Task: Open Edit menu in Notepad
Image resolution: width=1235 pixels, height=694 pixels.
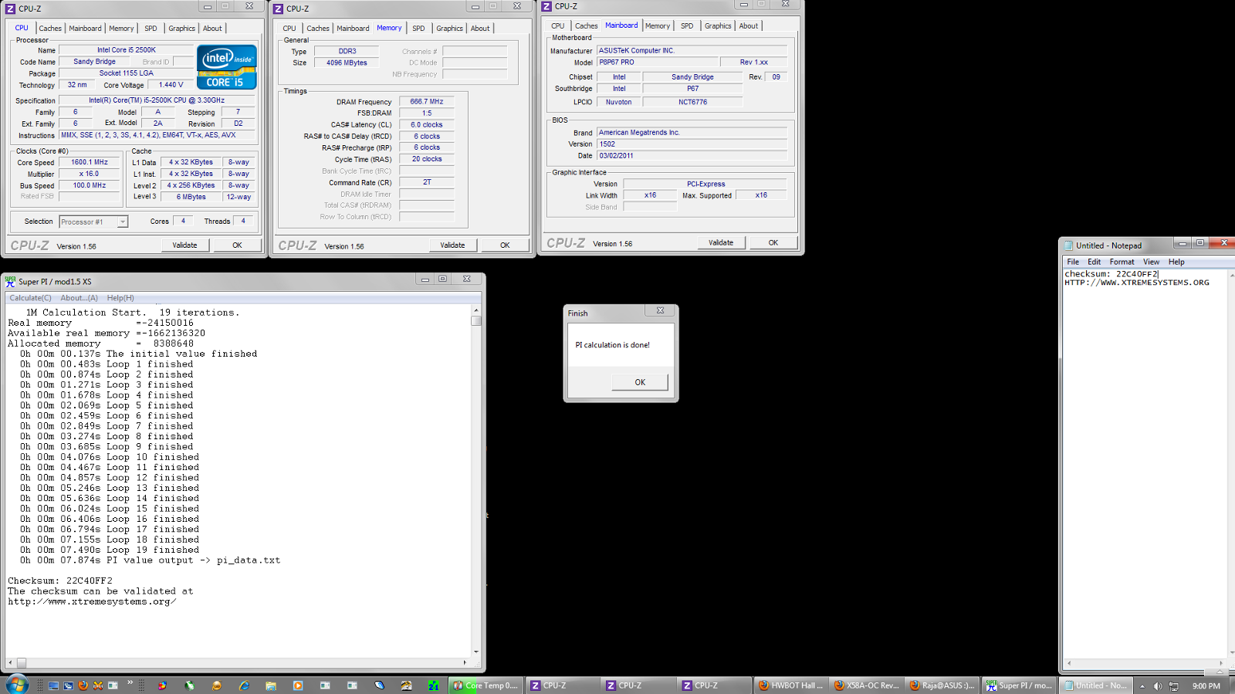Action: (1095, 262)
